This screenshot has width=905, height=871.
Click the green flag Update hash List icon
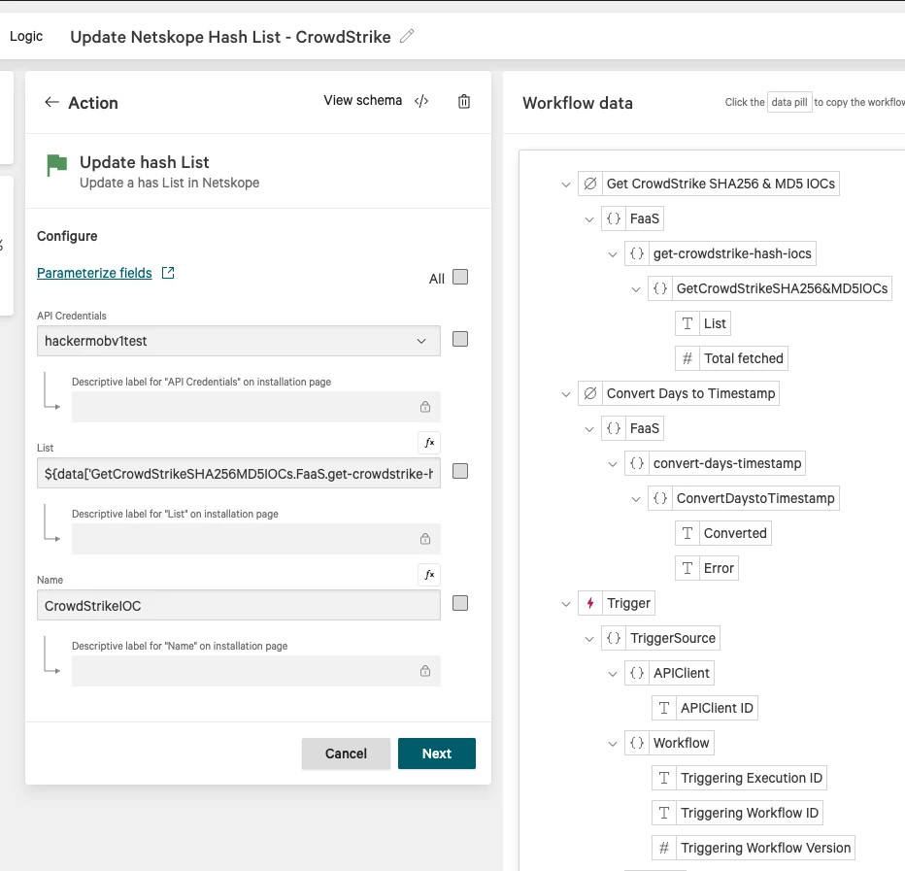click(56, 165)
